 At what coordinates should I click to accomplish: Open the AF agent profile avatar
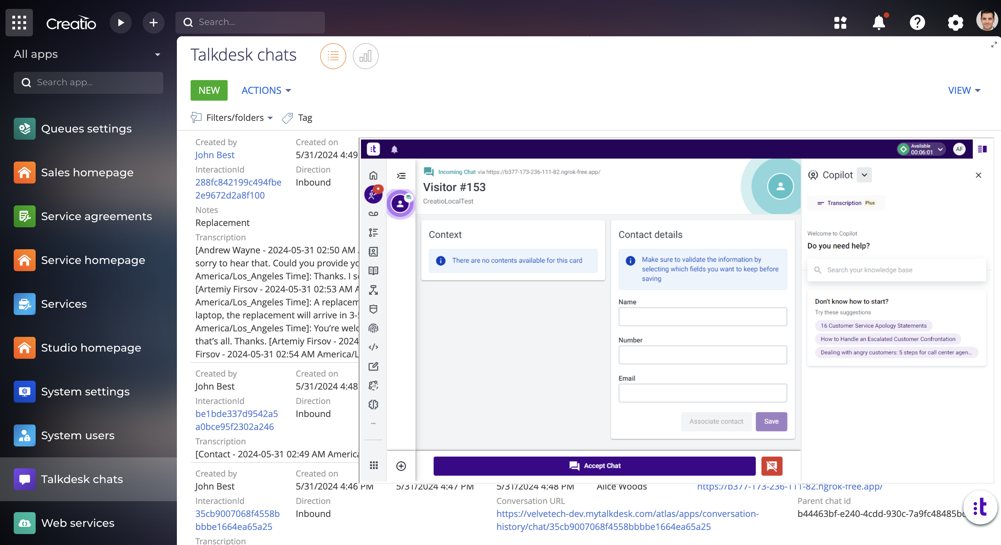[959, 149]
